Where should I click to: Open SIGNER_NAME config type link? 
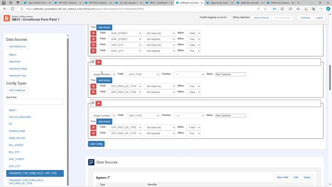coord(17,131)
